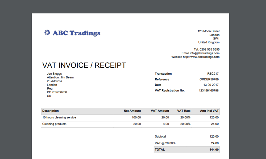Click the Subtotal value 120.00
Screen dimensions: 266x159
pyautogui.click(x=214, y=136)
